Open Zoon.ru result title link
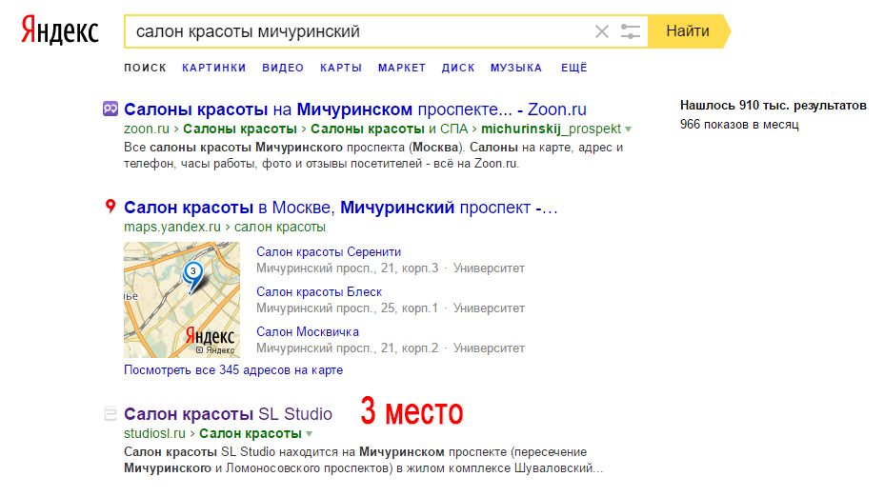884x497 pixels. click(x=355, y=109)
